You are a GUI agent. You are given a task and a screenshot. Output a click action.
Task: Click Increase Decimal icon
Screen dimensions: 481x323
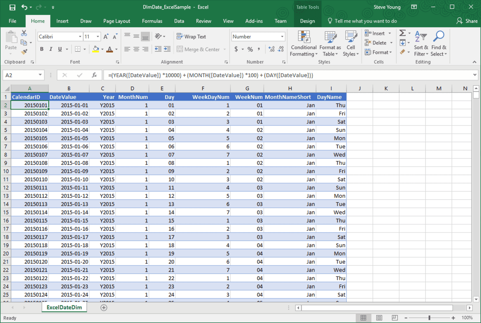272,49
